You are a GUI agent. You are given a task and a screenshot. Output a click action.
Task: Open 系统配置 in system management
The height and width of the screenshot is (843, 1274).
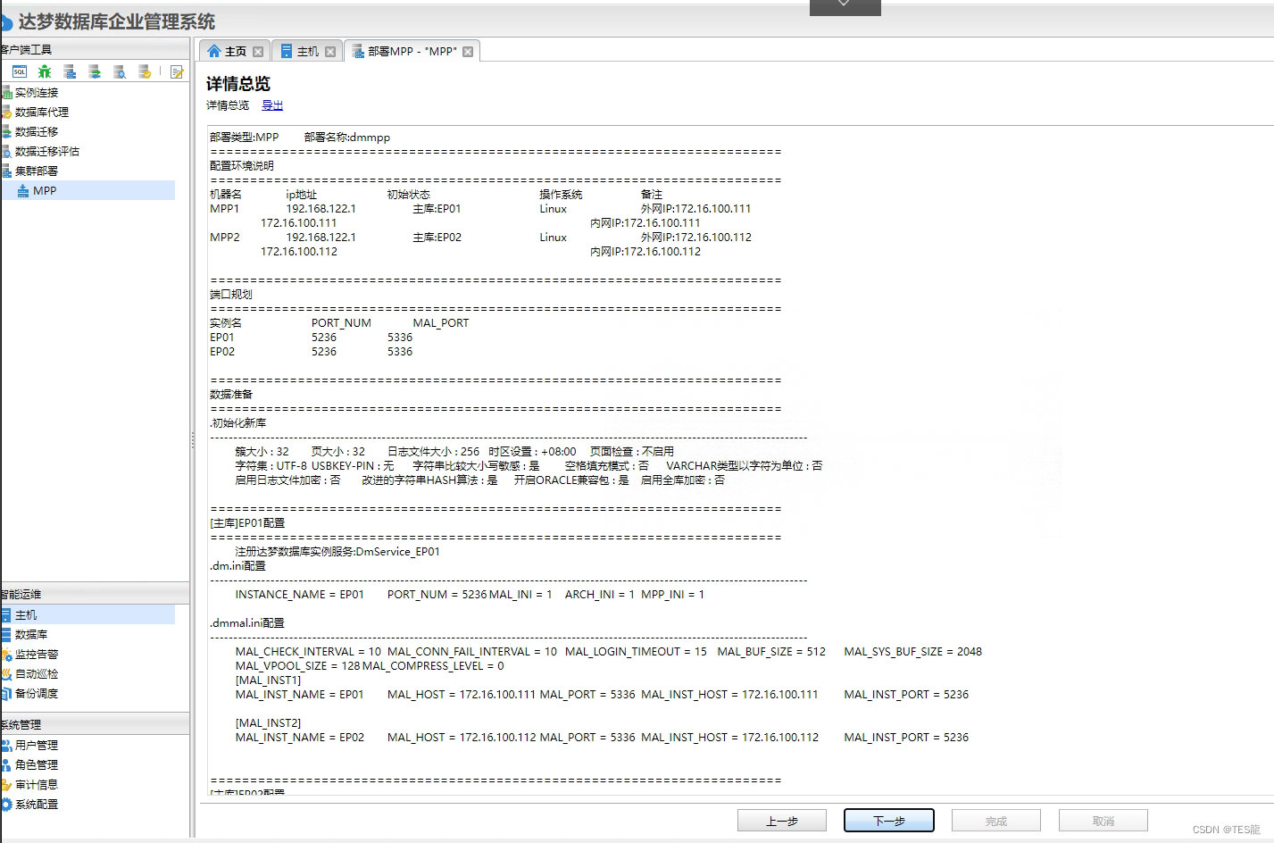[37, 804]
